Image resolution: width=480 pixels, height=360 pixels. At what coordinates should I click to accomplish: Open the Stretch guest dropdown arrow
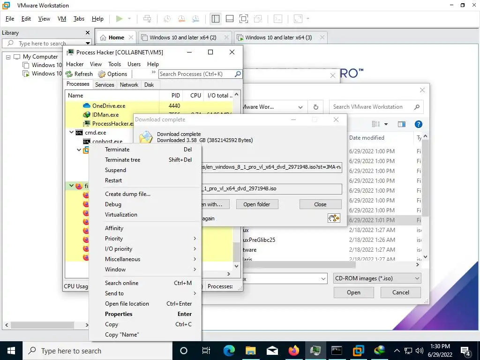(x=308, y=19)
